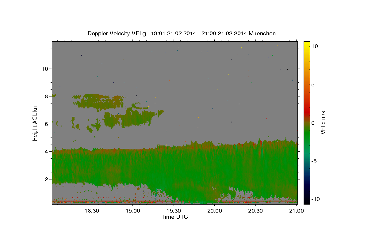This screenshot has height=245, width=368.
Task: Click the colorbar label 5
Action: [x=313, y=85]
